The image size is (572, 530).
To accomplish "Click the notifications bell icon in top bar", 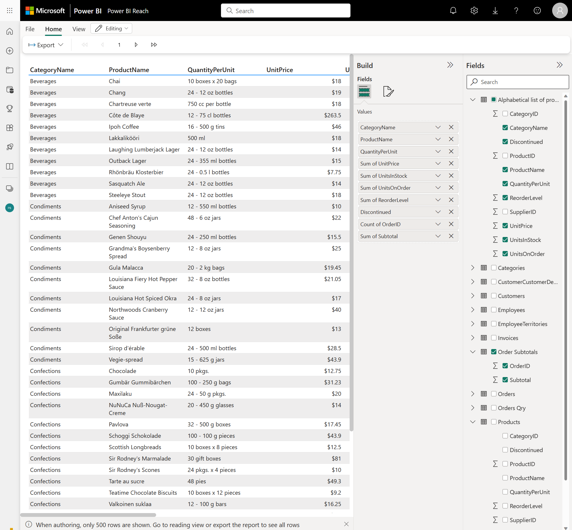I will pos(452,10).
